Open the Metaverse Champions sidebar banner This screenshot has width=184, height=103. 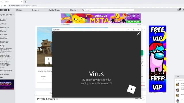click(x=7, y=84)
